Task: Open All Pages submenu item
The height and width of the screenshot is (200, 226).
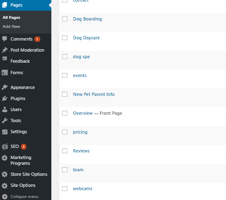Action: pyautogui.click(x=12, y=17)
